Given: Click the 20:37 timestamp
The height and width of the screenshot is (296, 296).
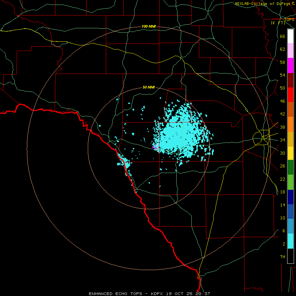Looking at the screenshot, I should click(x=203, y=294).
